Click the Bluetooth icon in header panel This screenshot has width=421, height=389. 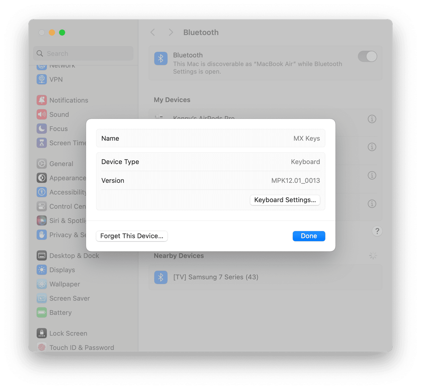(161, 59)
